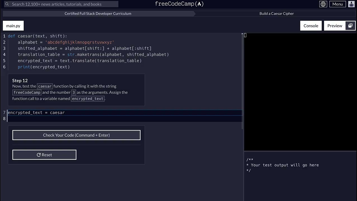Reset the code with Reset button
Viewport: 357px width, 201px height.
tap(44, 155)
